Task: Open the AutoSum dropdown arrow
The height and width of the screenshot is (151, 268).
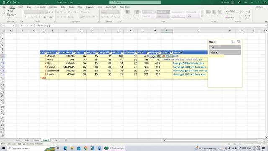Action: [237, 11]
